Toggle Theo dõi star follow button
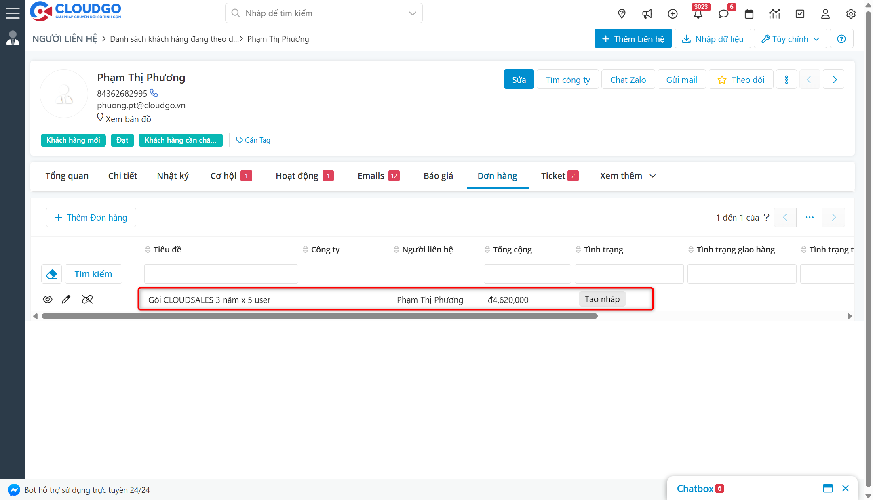This screenshot has width=873, height=500. 741,80
